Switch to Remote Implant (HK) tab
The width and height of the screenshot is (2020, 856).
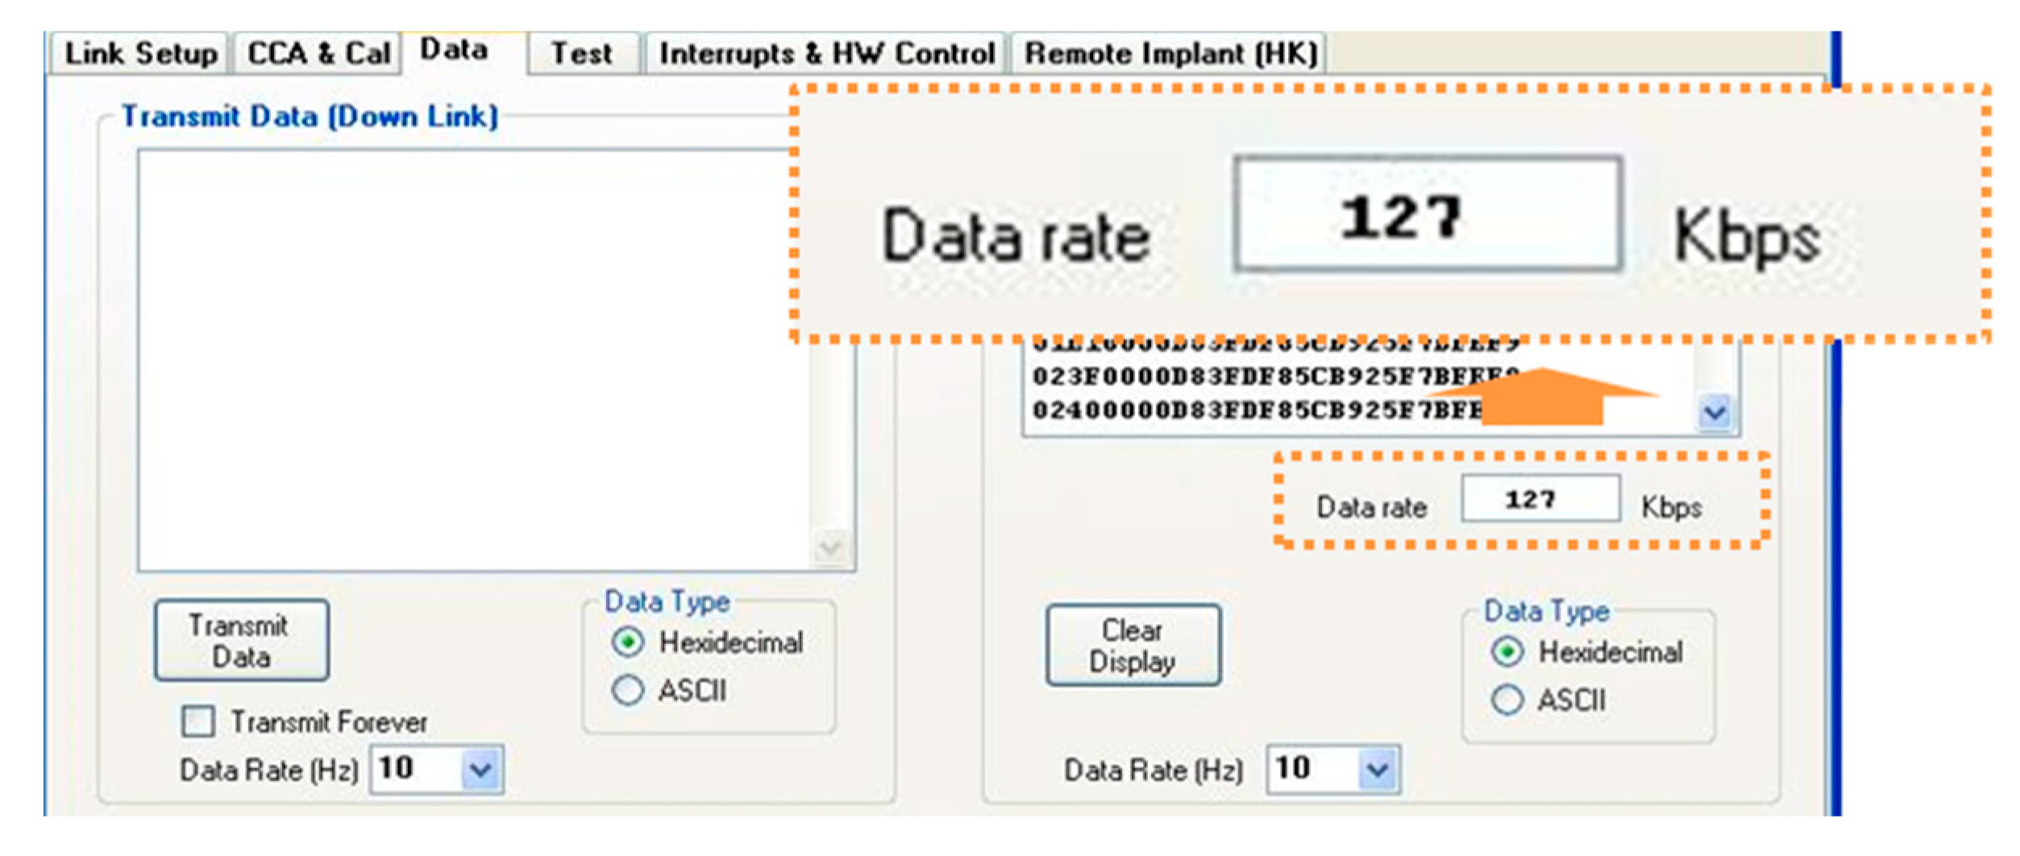pos(1170,54)
